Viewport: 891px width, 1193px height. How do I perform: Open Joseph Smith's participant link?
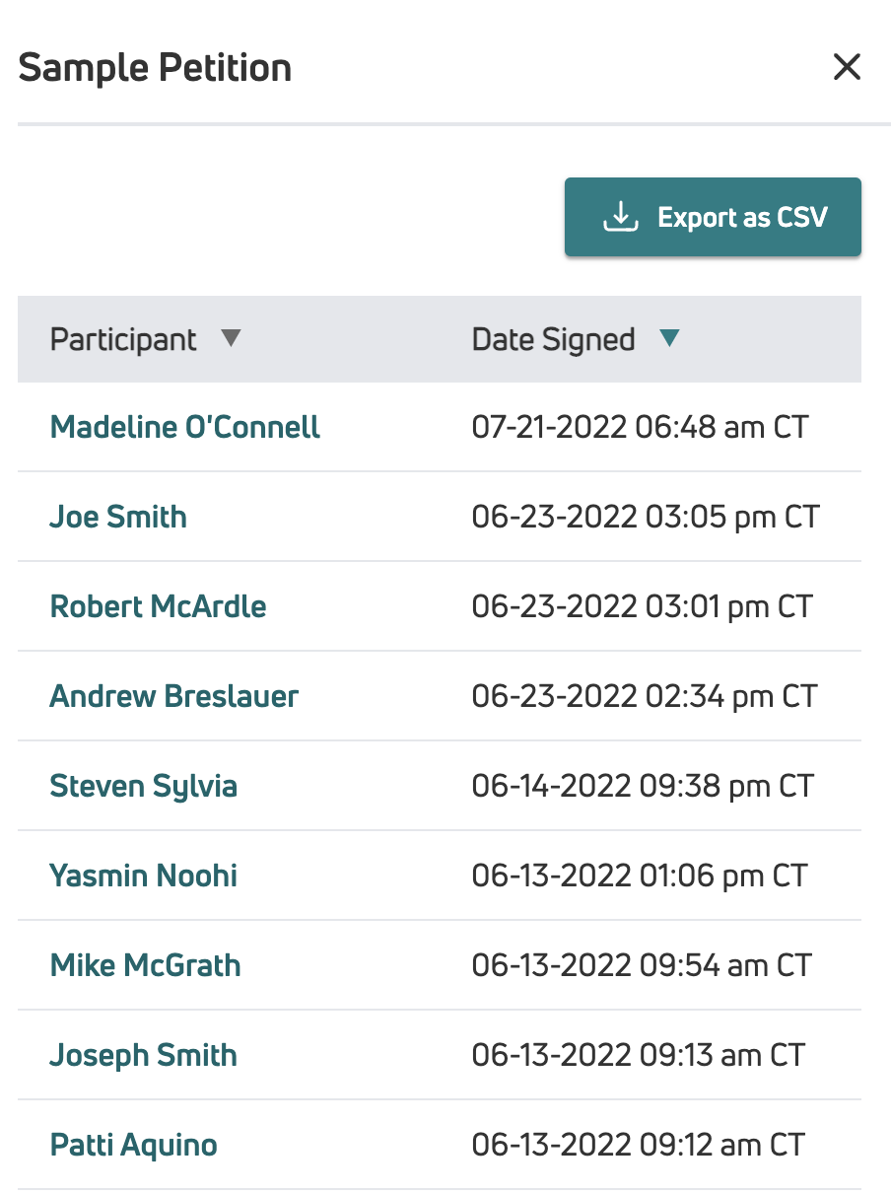tap(144, 1055)
